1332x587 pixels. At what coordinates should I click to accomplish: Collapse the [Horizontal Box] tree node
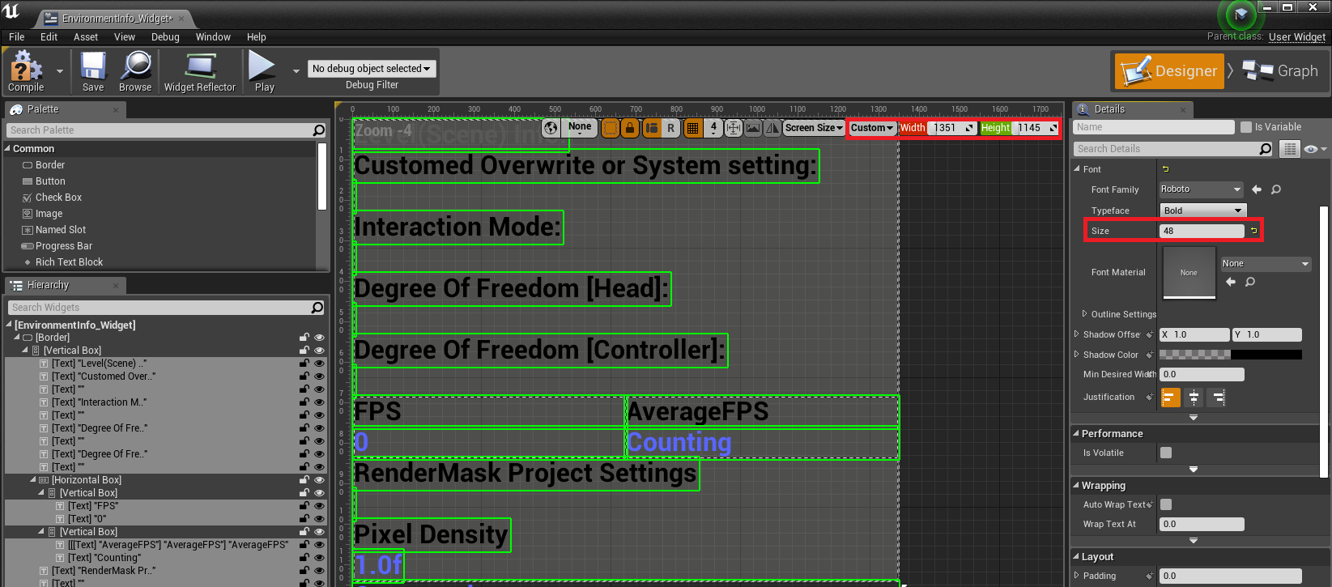[32, 480]
